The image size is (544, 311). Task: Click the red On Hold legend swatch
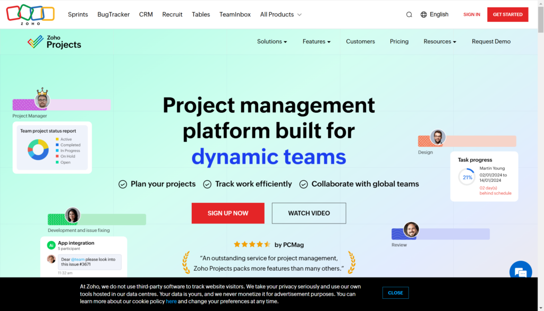point(57,156)
